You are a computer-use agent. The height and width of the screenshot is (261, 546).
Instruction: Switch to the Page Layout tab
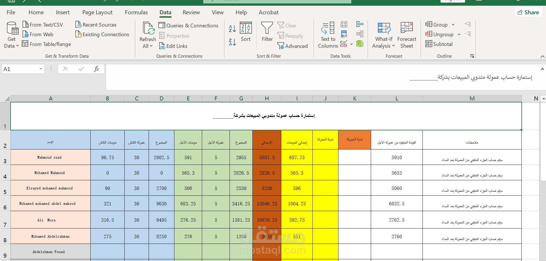point(97,12)
